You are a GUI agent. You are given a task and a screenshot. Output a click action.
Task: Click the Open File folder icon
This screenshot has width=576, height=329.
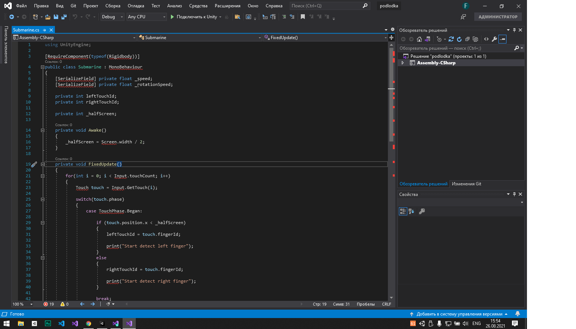point(48,17)
